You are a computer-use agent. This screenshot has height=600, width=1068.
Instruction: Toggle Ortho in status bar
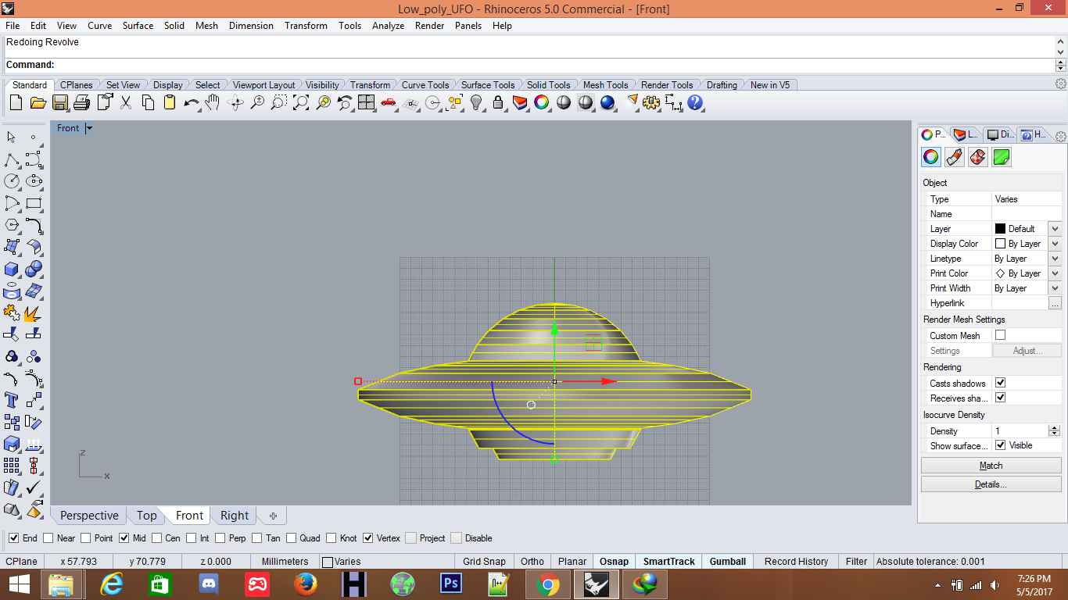click(532, 562)
